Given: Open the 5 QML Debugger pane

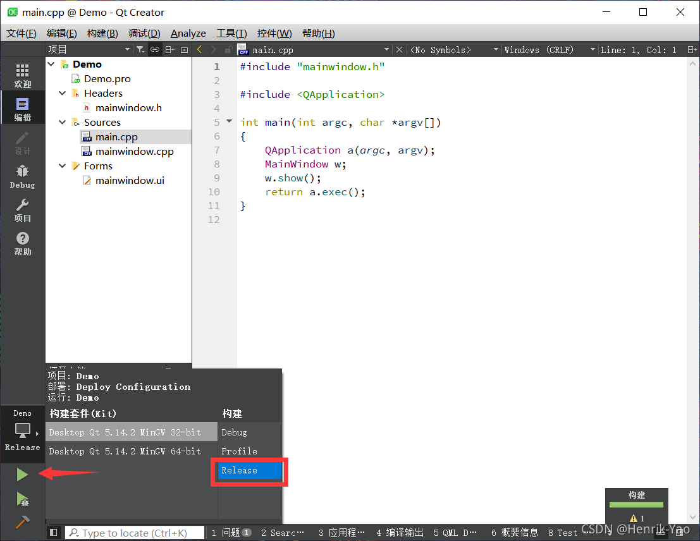Looking at the screenshot, I should pos(455,533).
